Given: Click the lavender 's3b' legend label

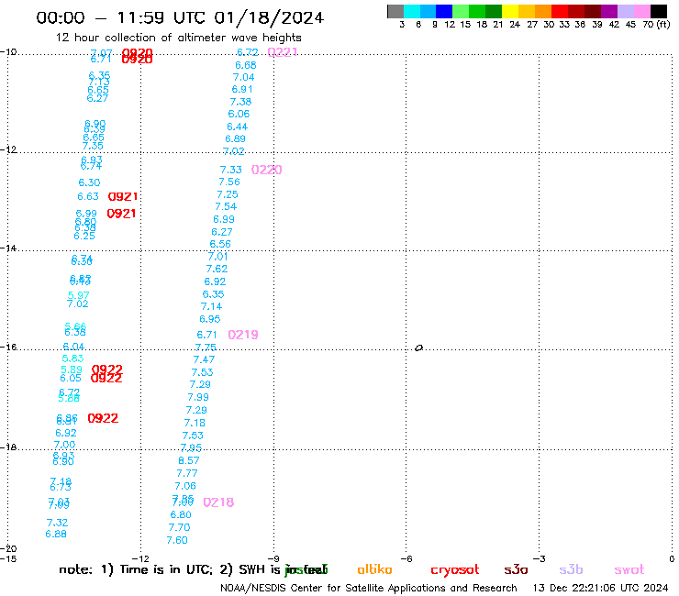Looking at the screenshot, I should tap(571, 569).
